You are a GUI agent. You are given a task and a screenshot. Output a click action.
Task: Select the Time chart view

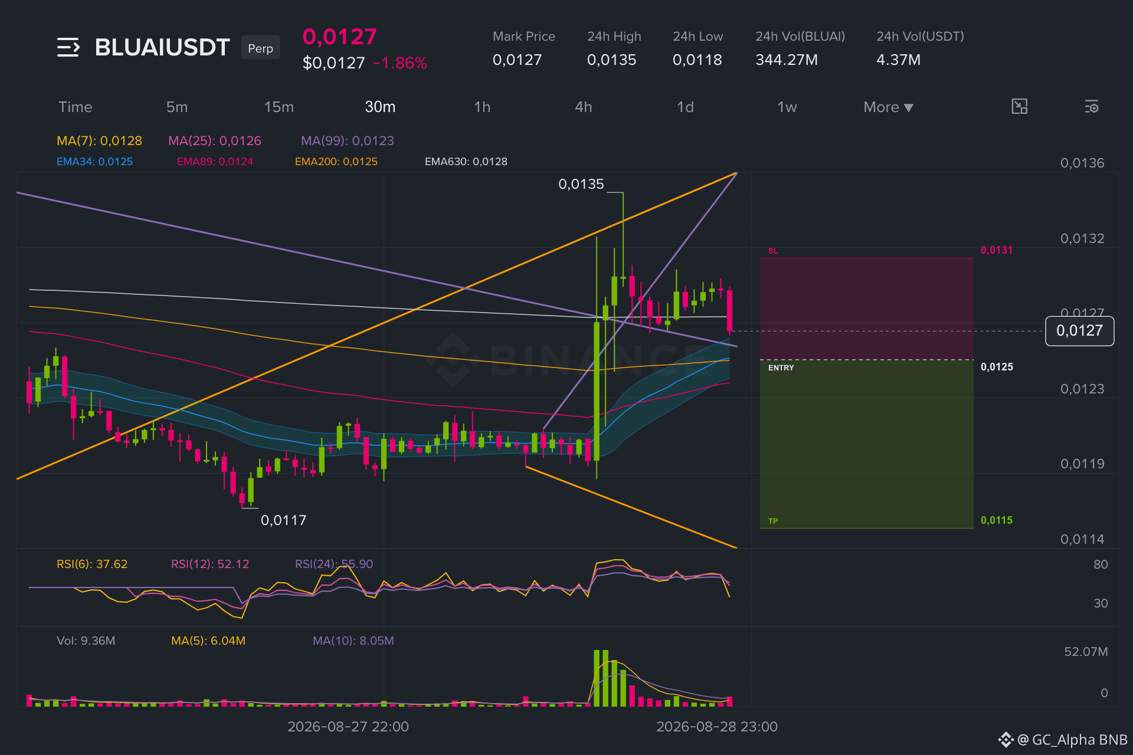pyautogui.click(x=76, y=107)
